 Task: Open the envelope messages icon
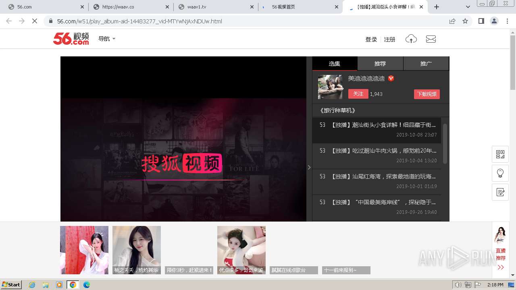[431, 39]
